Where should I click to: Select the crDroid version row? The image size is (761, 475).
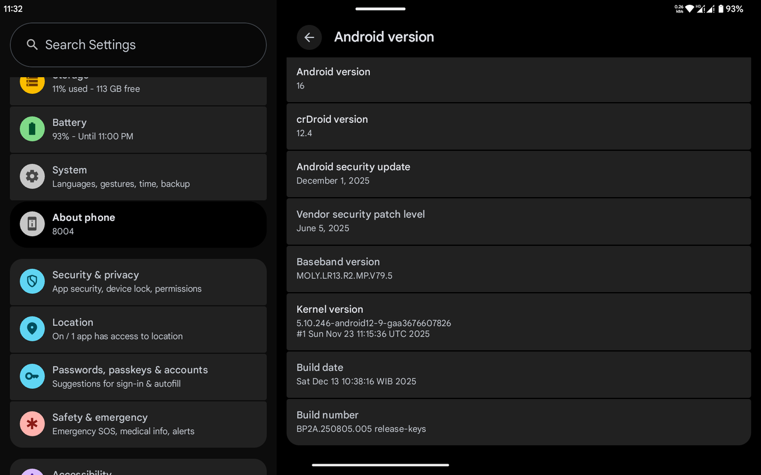(x=518, y=126)
